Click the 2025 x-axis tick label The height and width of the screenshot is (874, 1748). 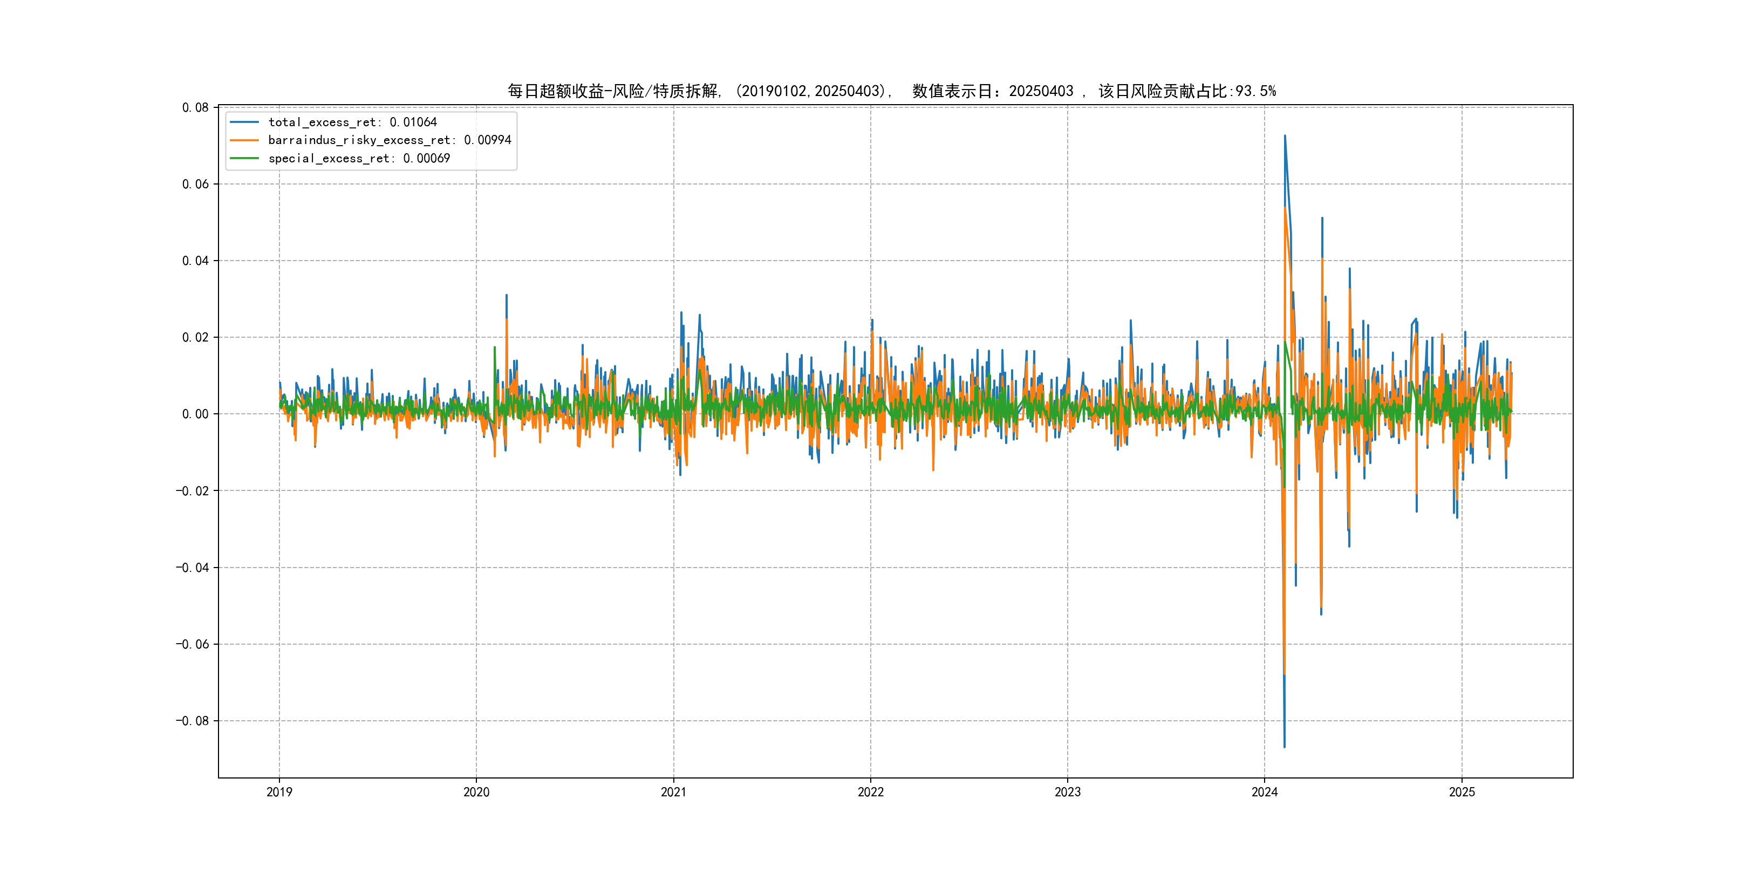tap(1462, 792)
